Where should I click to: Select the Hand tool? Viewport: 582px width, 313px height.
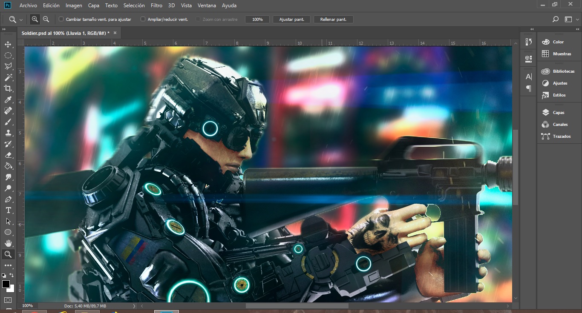point(8,243)
